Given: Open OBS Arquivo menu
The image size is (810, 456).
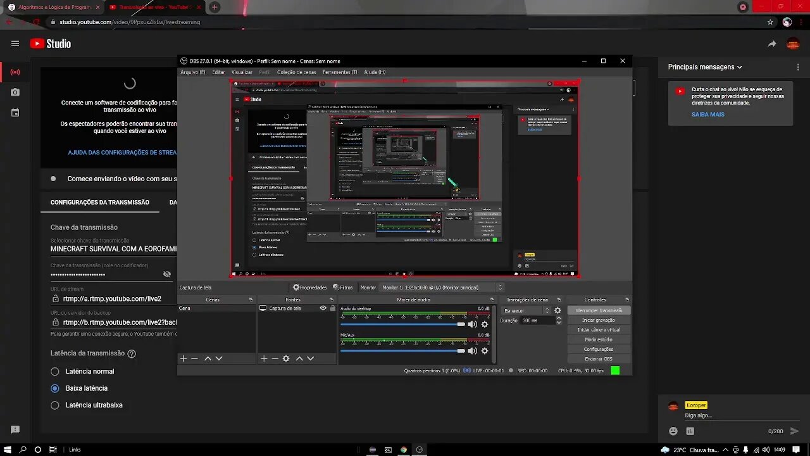Looking at the screenshot, I should click(x=192, y=72).
